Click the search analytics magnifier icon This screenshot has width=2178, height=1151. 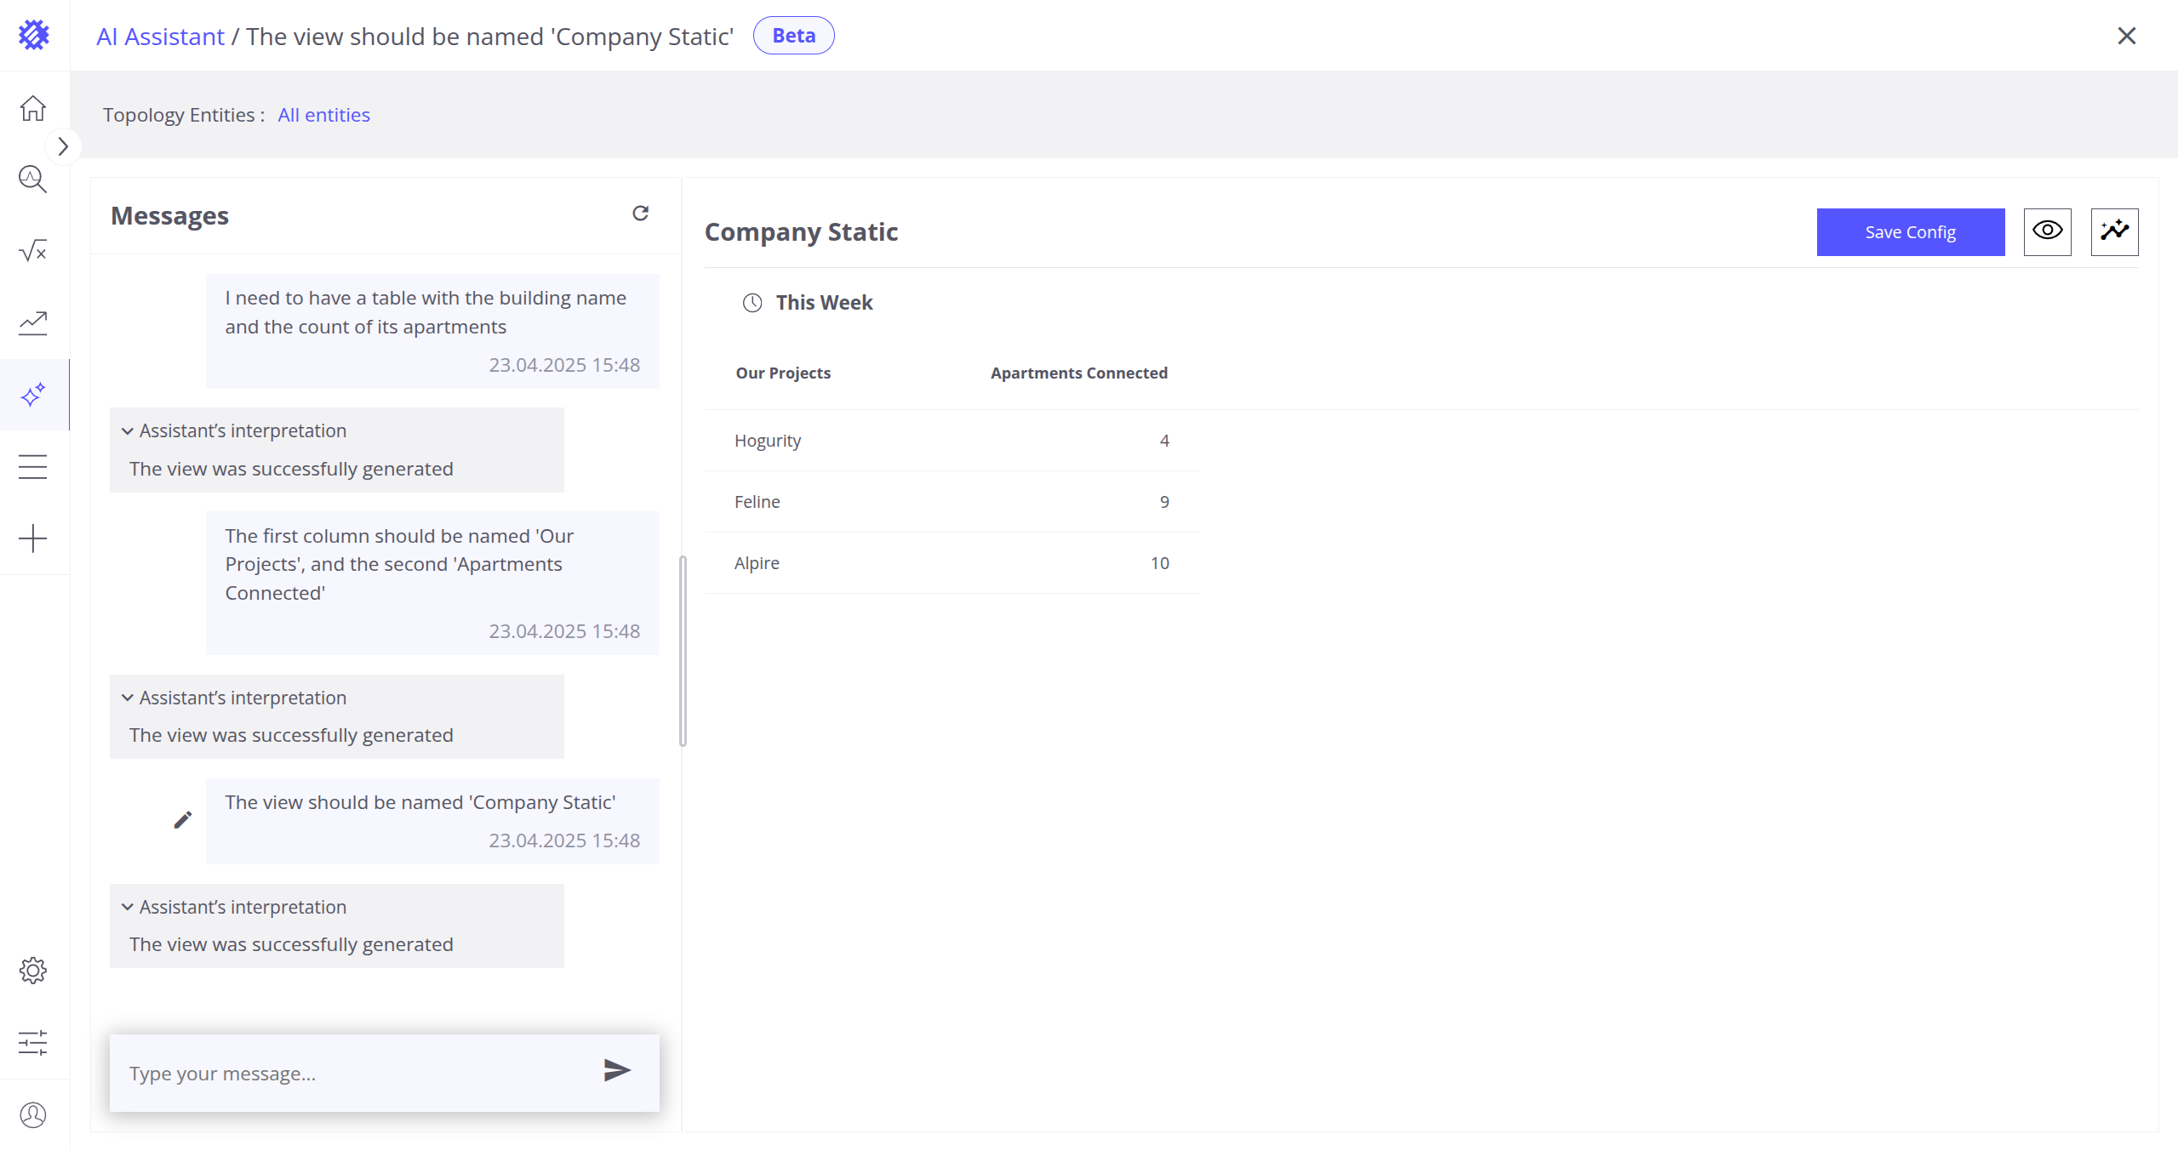tap(33, 179)
